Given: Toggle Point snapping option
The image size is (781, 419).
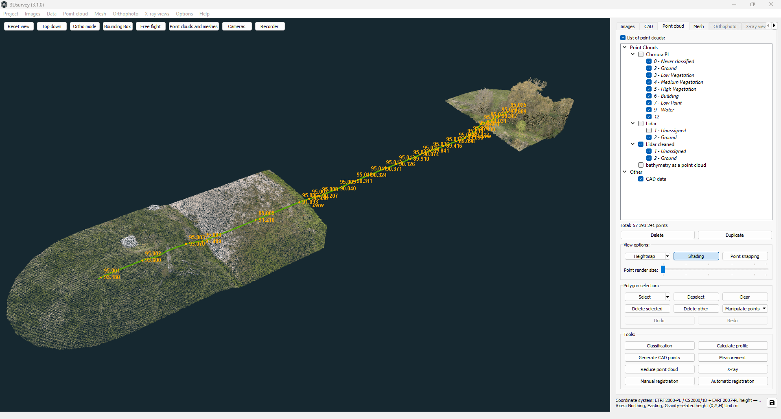Looking at the screenshot, I should [745, 256].
